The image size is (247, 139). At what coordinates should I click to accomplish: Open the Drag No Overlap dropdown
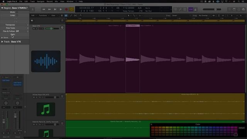pyautogui.click(x=204, y=15)
